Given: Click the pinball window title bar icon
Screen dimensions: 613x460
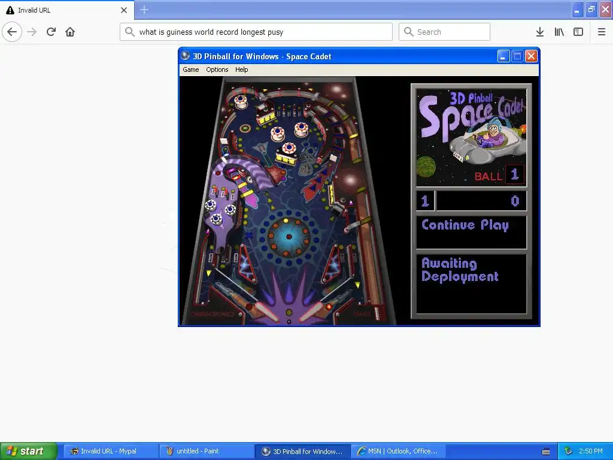Looking at the screenshot, I should (186, 56).
